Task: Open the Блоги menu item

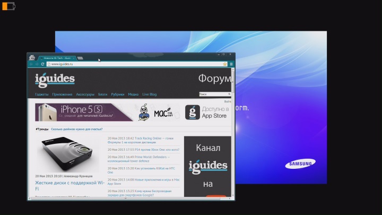Action: 102,94
